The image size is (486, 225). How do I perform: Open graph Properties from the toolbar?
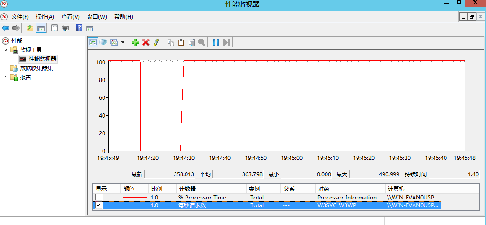(191, 42)
